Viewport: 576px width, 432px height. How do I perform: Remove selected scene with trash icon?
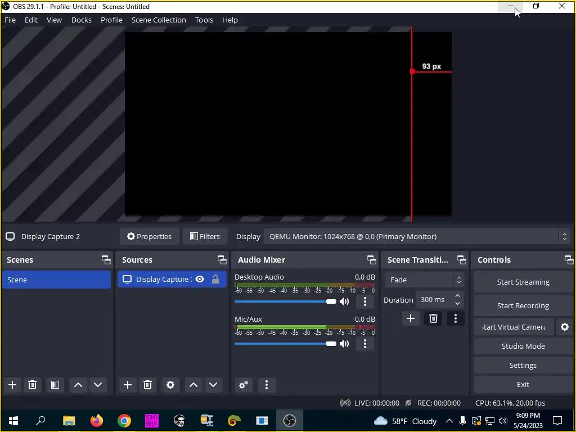click(32, 385)
